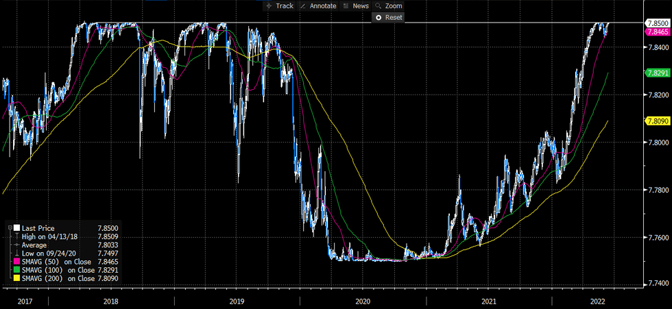The image size is (672, 309).
Task: Pick the magenta SMAVG (50) swatch
Action: pos(16,262)
